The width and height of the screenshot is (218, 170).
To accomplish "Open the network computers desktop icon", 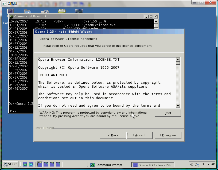I will 45,11.
